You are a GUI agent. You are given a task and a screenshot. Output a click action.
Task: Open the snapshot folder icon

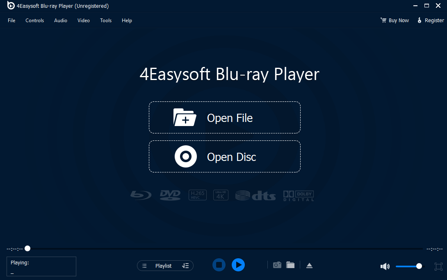290,265
